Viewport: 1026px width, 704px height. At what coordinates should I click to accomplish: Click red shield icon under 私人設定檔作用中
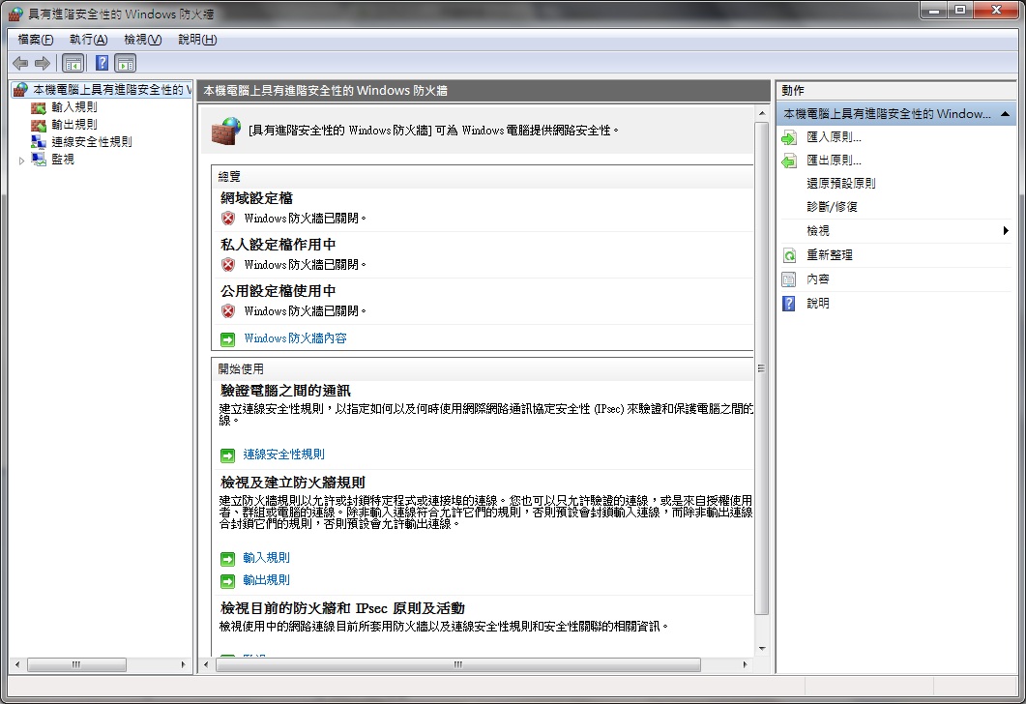click(227, 264)
